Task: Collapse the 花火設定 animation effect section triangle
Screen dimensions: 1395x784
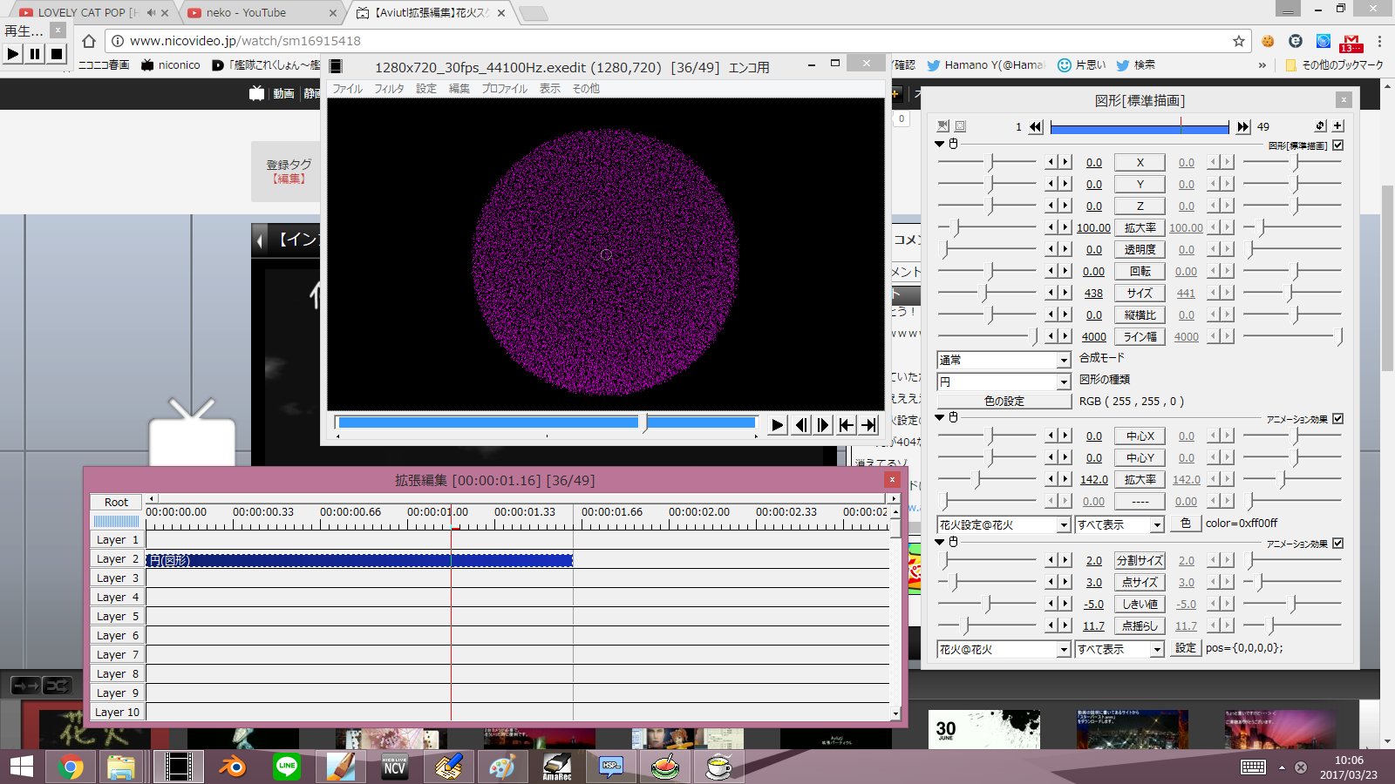Action: [x=940, y=418]
